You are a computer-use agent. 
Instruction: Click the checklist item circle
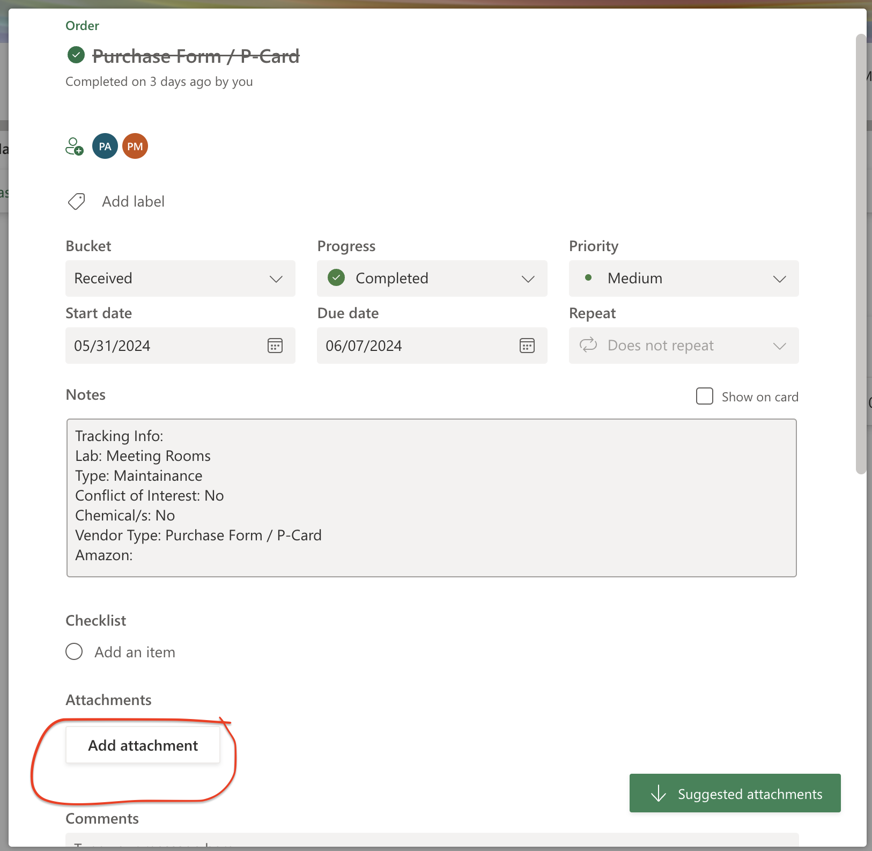(74, 652)
